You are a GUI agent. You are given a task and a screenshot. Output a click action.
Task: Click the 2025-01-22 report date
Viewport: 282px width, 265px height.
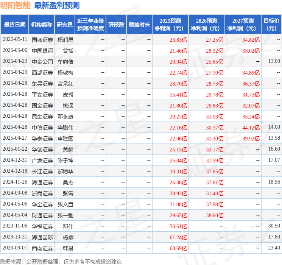point(15,149)
